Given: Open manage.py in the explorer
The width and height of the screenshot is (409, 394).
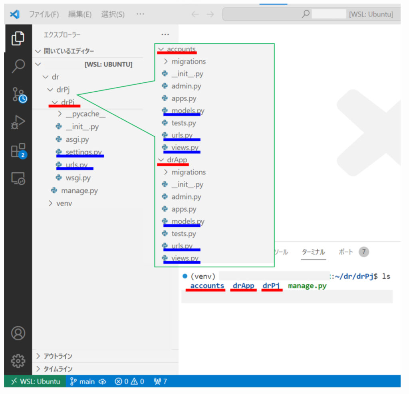Looking at the screenshot, I should pos(79,191).
